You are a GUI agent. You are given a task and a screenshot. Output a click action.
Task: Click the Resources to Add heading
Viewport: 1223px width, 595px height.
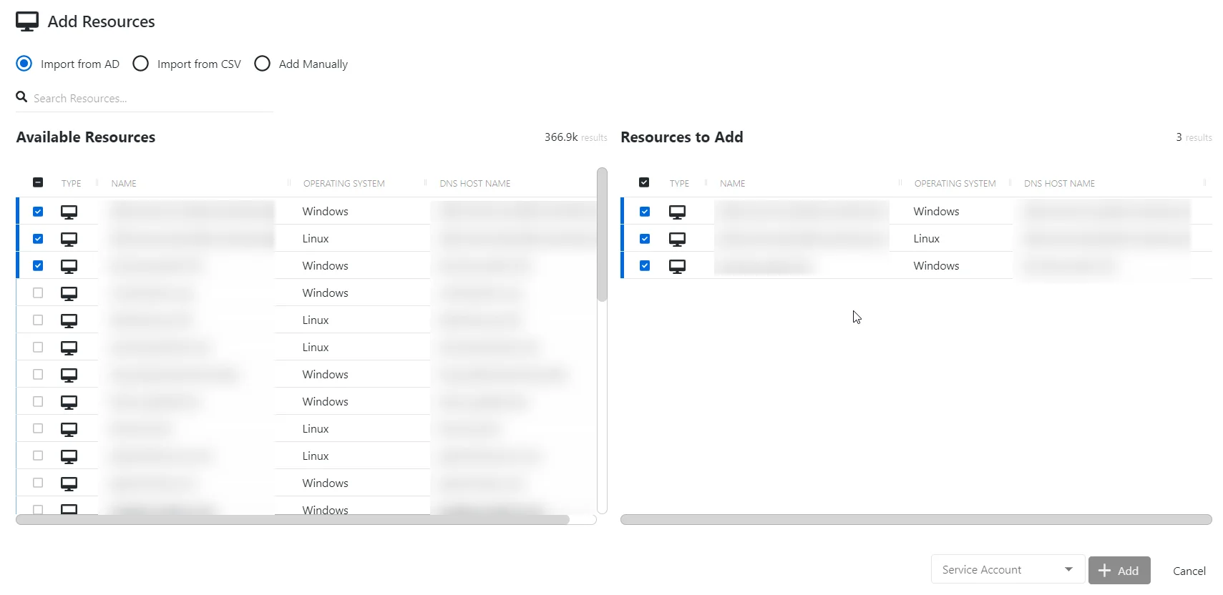click(x=682, y=137)
